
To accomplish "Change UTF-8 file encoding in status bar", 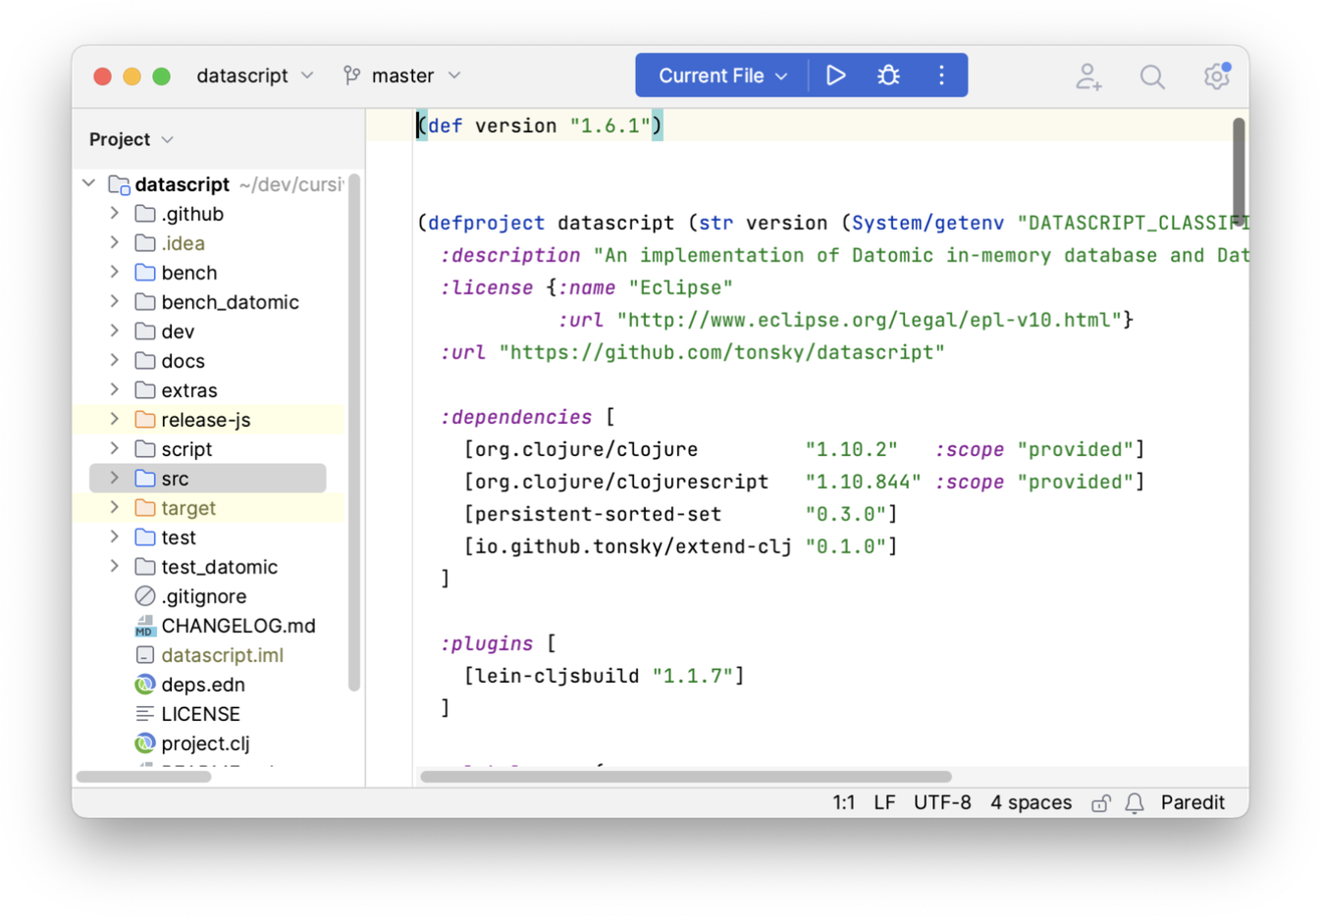I will pyautogui.click(x=942, y=803).
